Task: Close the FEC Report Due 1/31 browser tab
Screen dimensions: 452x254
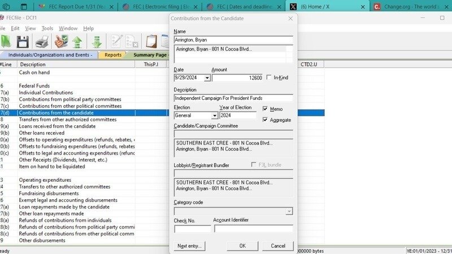Action: tap(111, 7)
